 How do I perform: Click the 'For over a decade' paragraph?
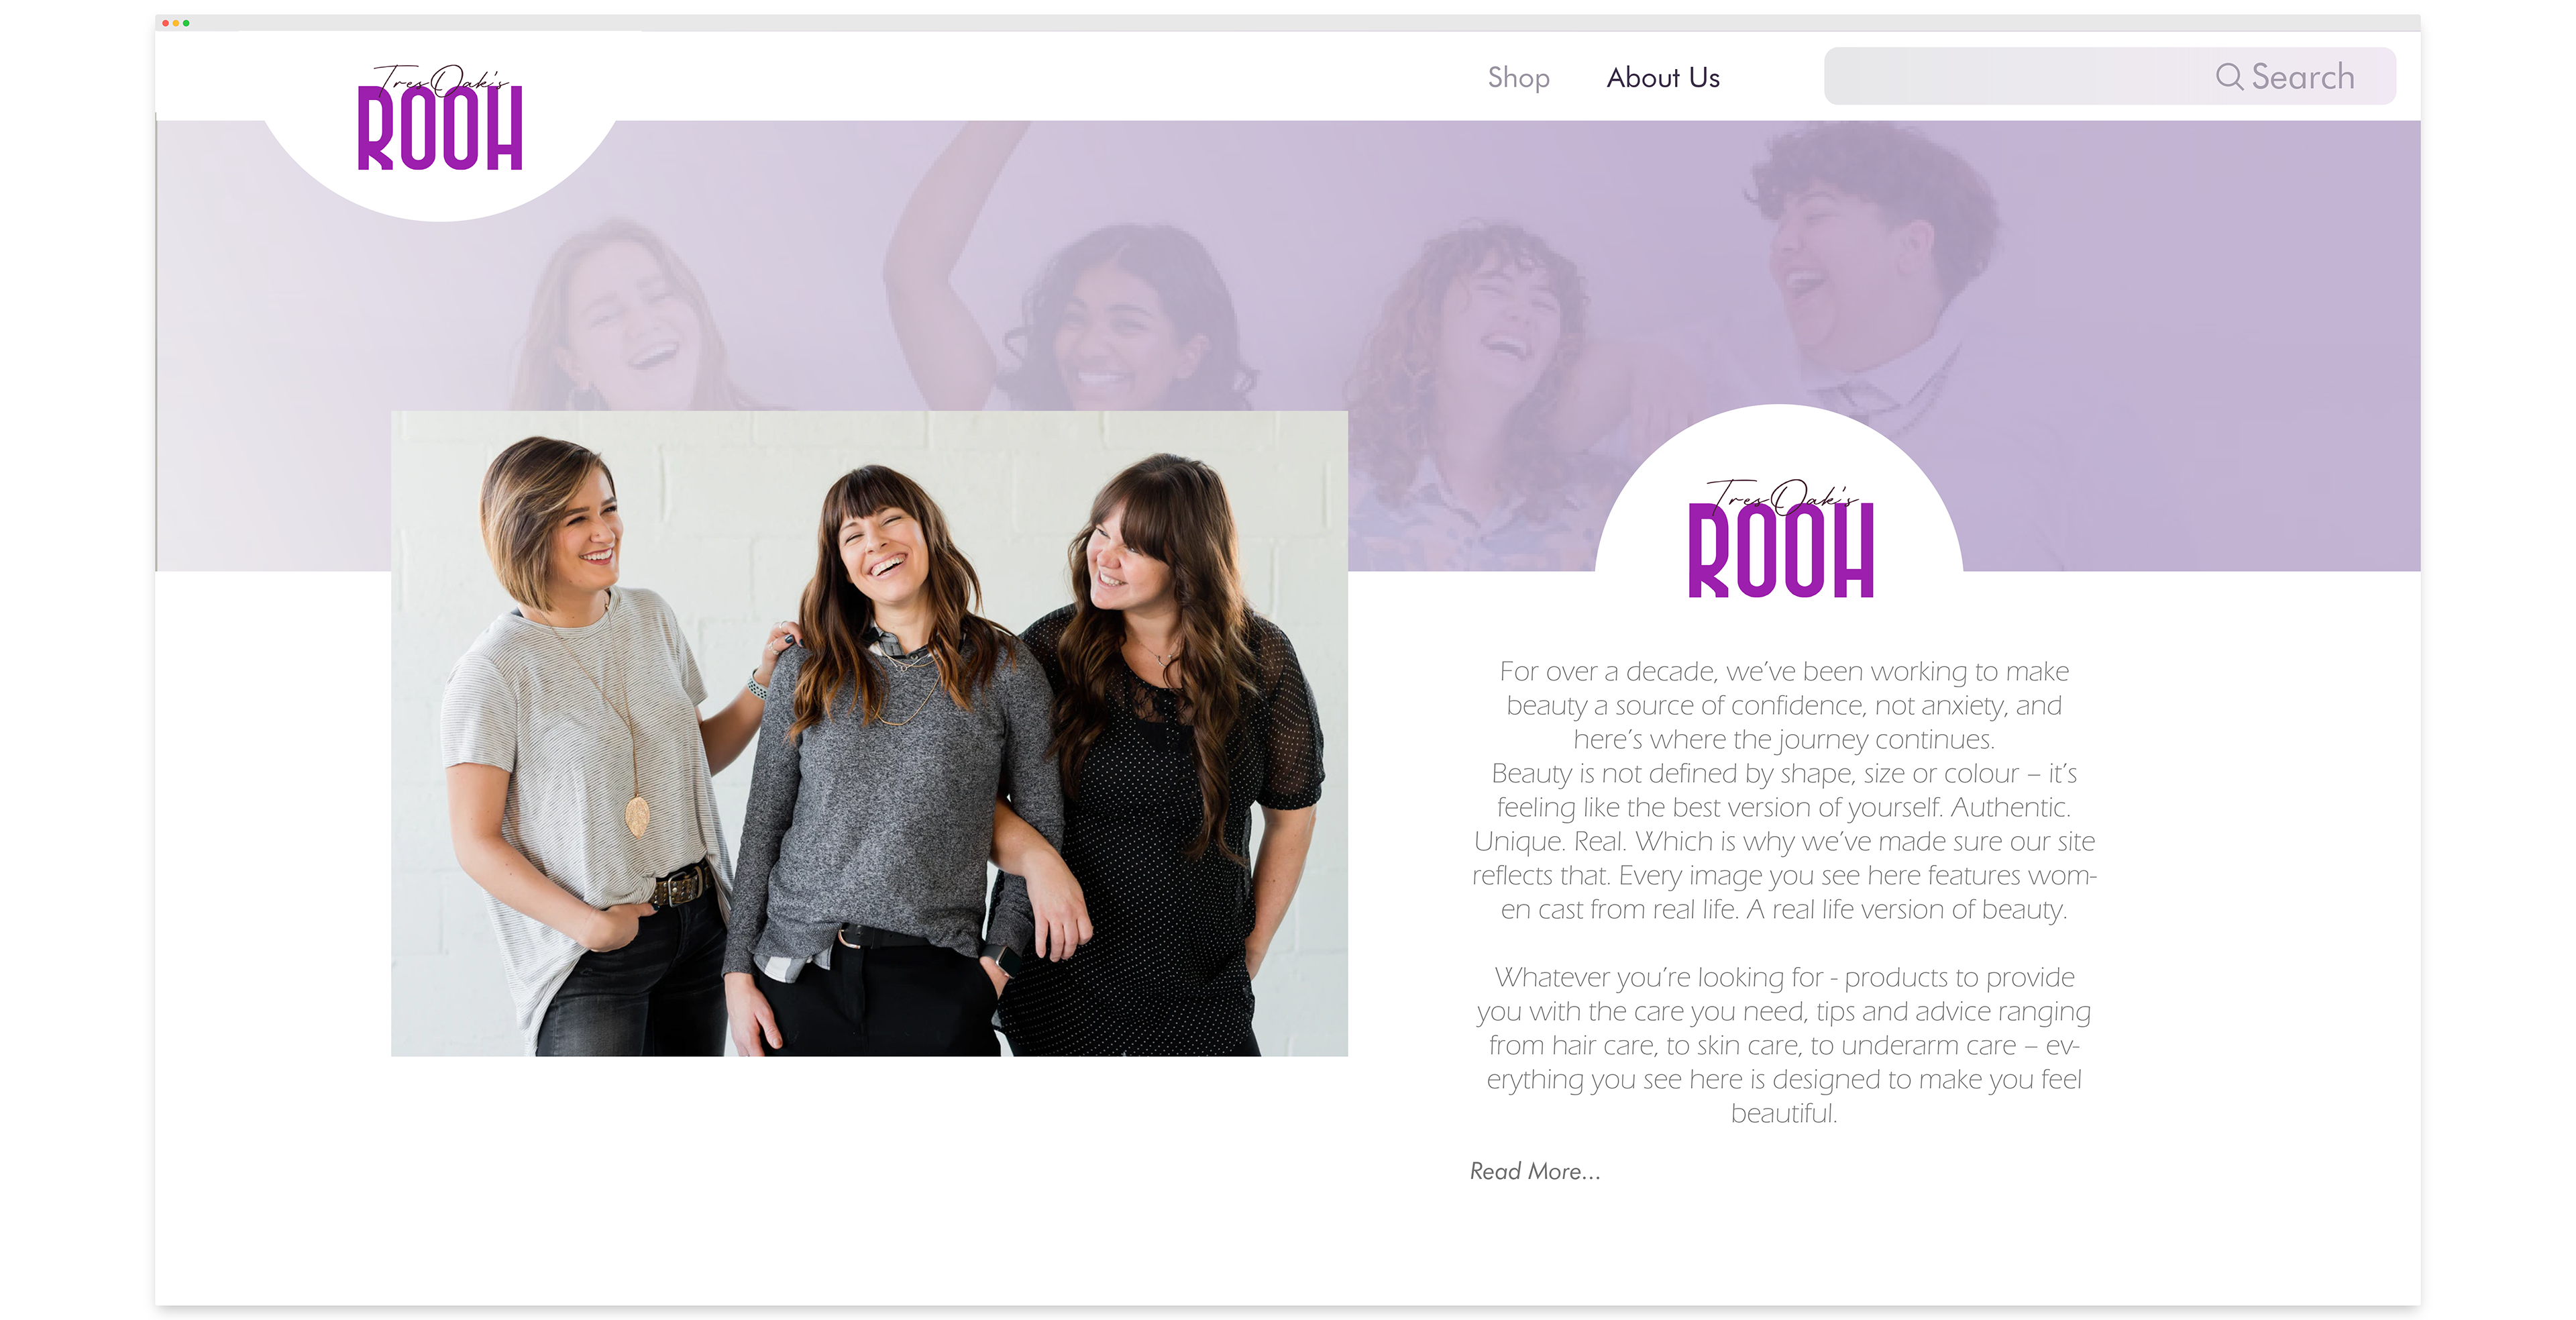(x=1783, y=790)
